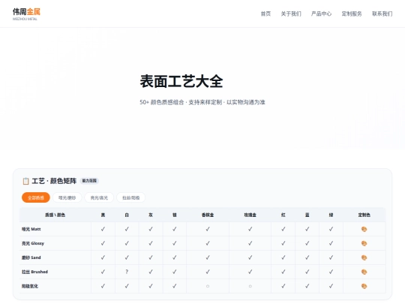Click the palette icon in 哑光 Matt row
Viewport: 405px width, 304px height.
[364, 229]
